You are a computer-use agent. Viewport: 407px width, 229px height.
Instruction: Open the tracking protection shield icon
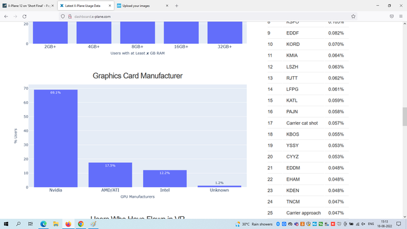click(63, 17)
